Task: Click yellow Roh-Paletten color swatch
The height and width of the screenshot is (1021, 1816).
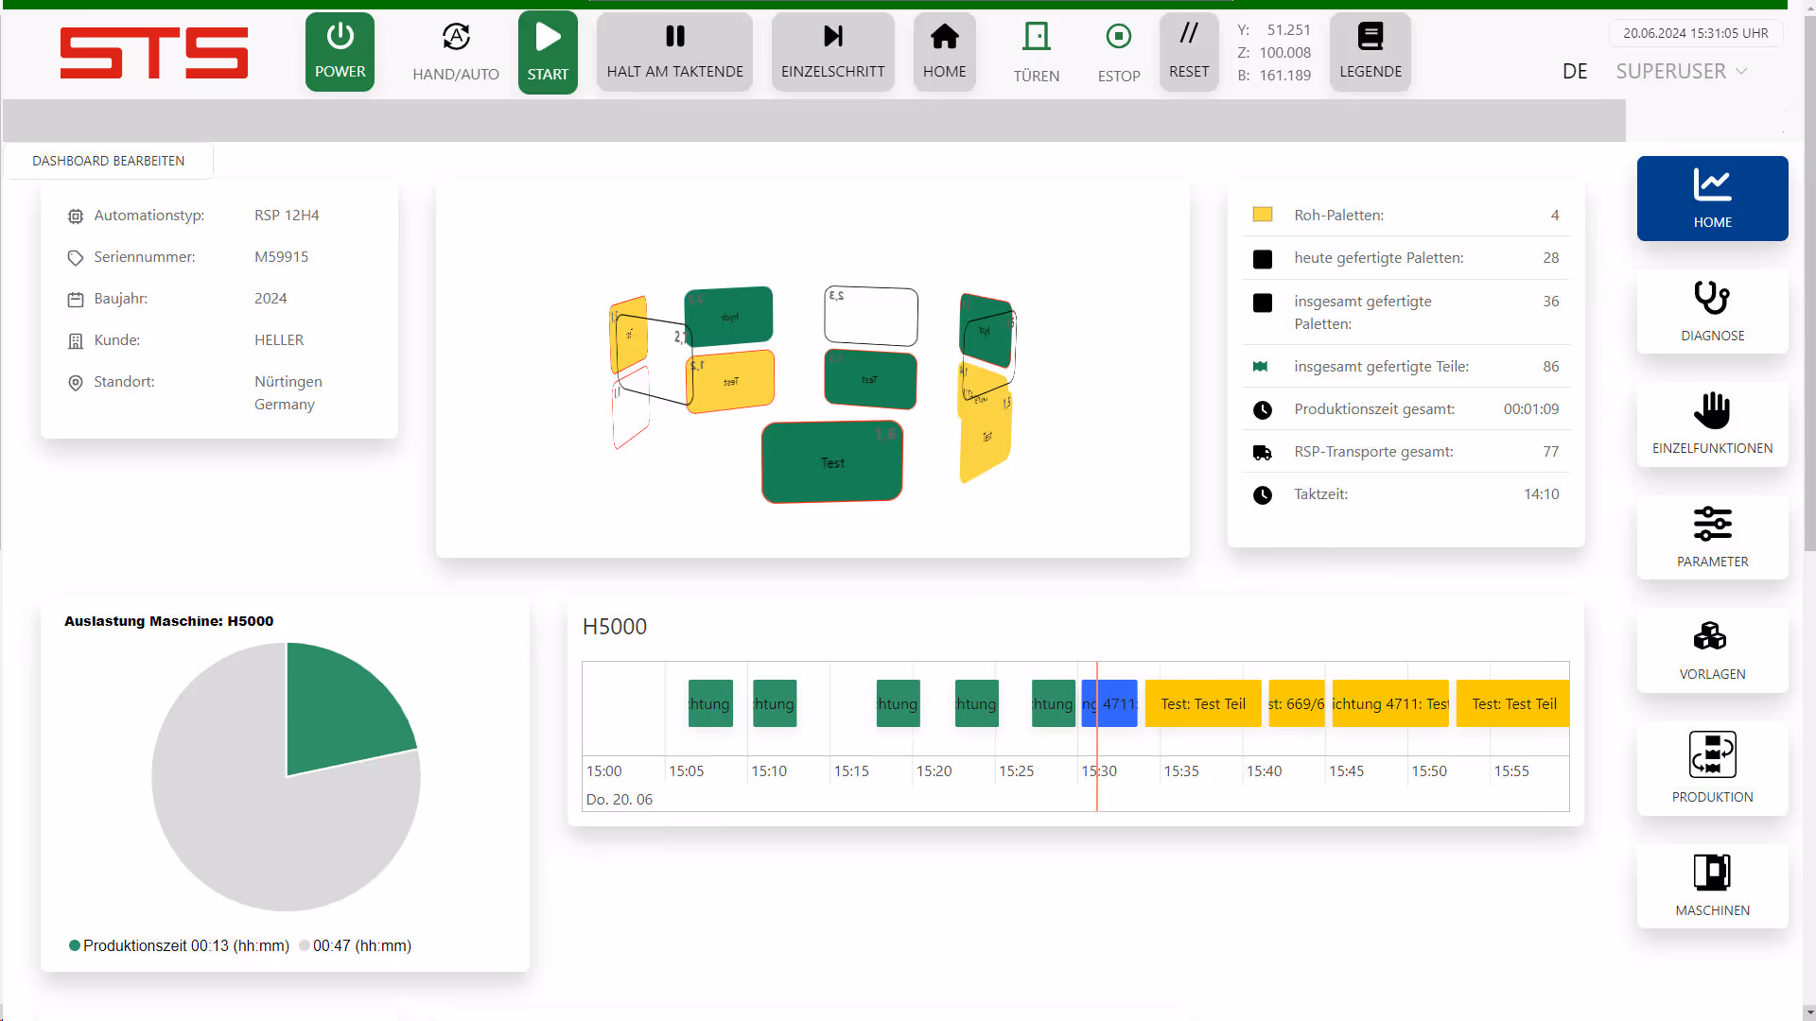Action: [1262, 215]
